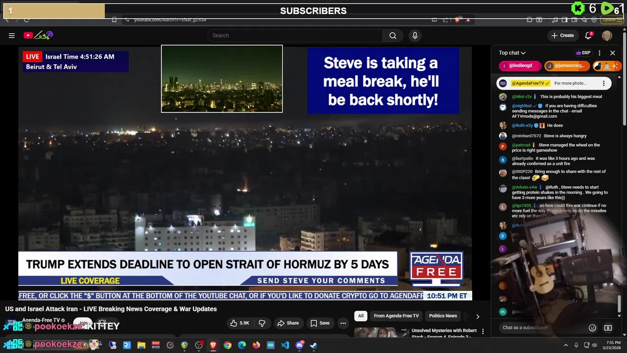Open Microsoft Edge from taskbar

(x=242, y=345)
